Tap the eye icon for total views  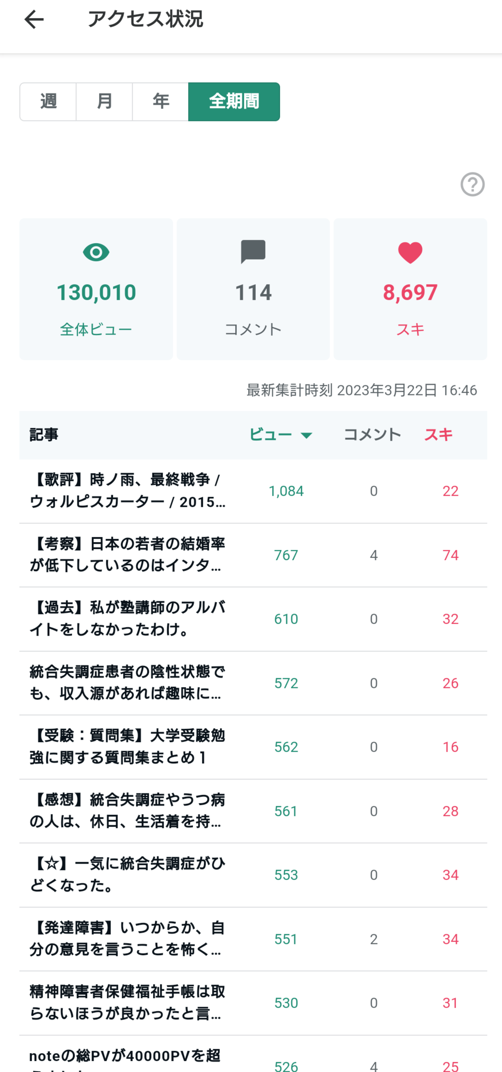96,252
